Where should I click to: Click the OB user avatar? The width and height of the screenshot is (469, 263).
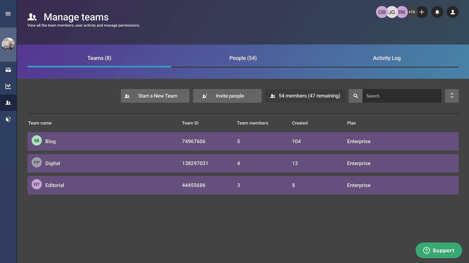click(x=382, y=12)
